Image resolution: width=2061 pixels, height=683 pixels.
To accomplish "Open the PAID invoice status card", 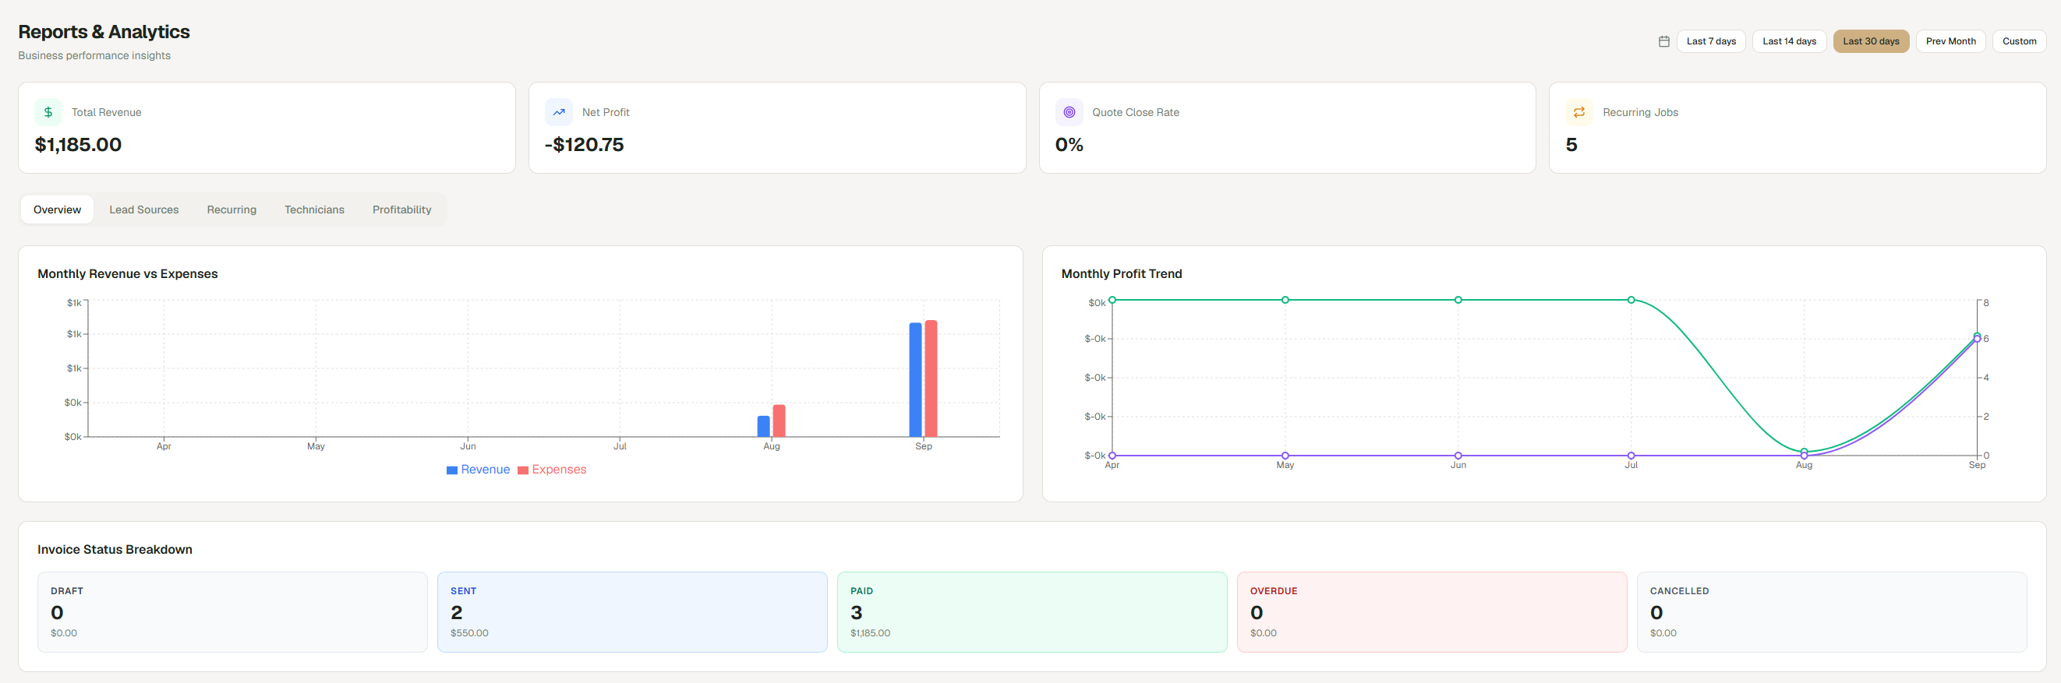I will coord(1032,612).
